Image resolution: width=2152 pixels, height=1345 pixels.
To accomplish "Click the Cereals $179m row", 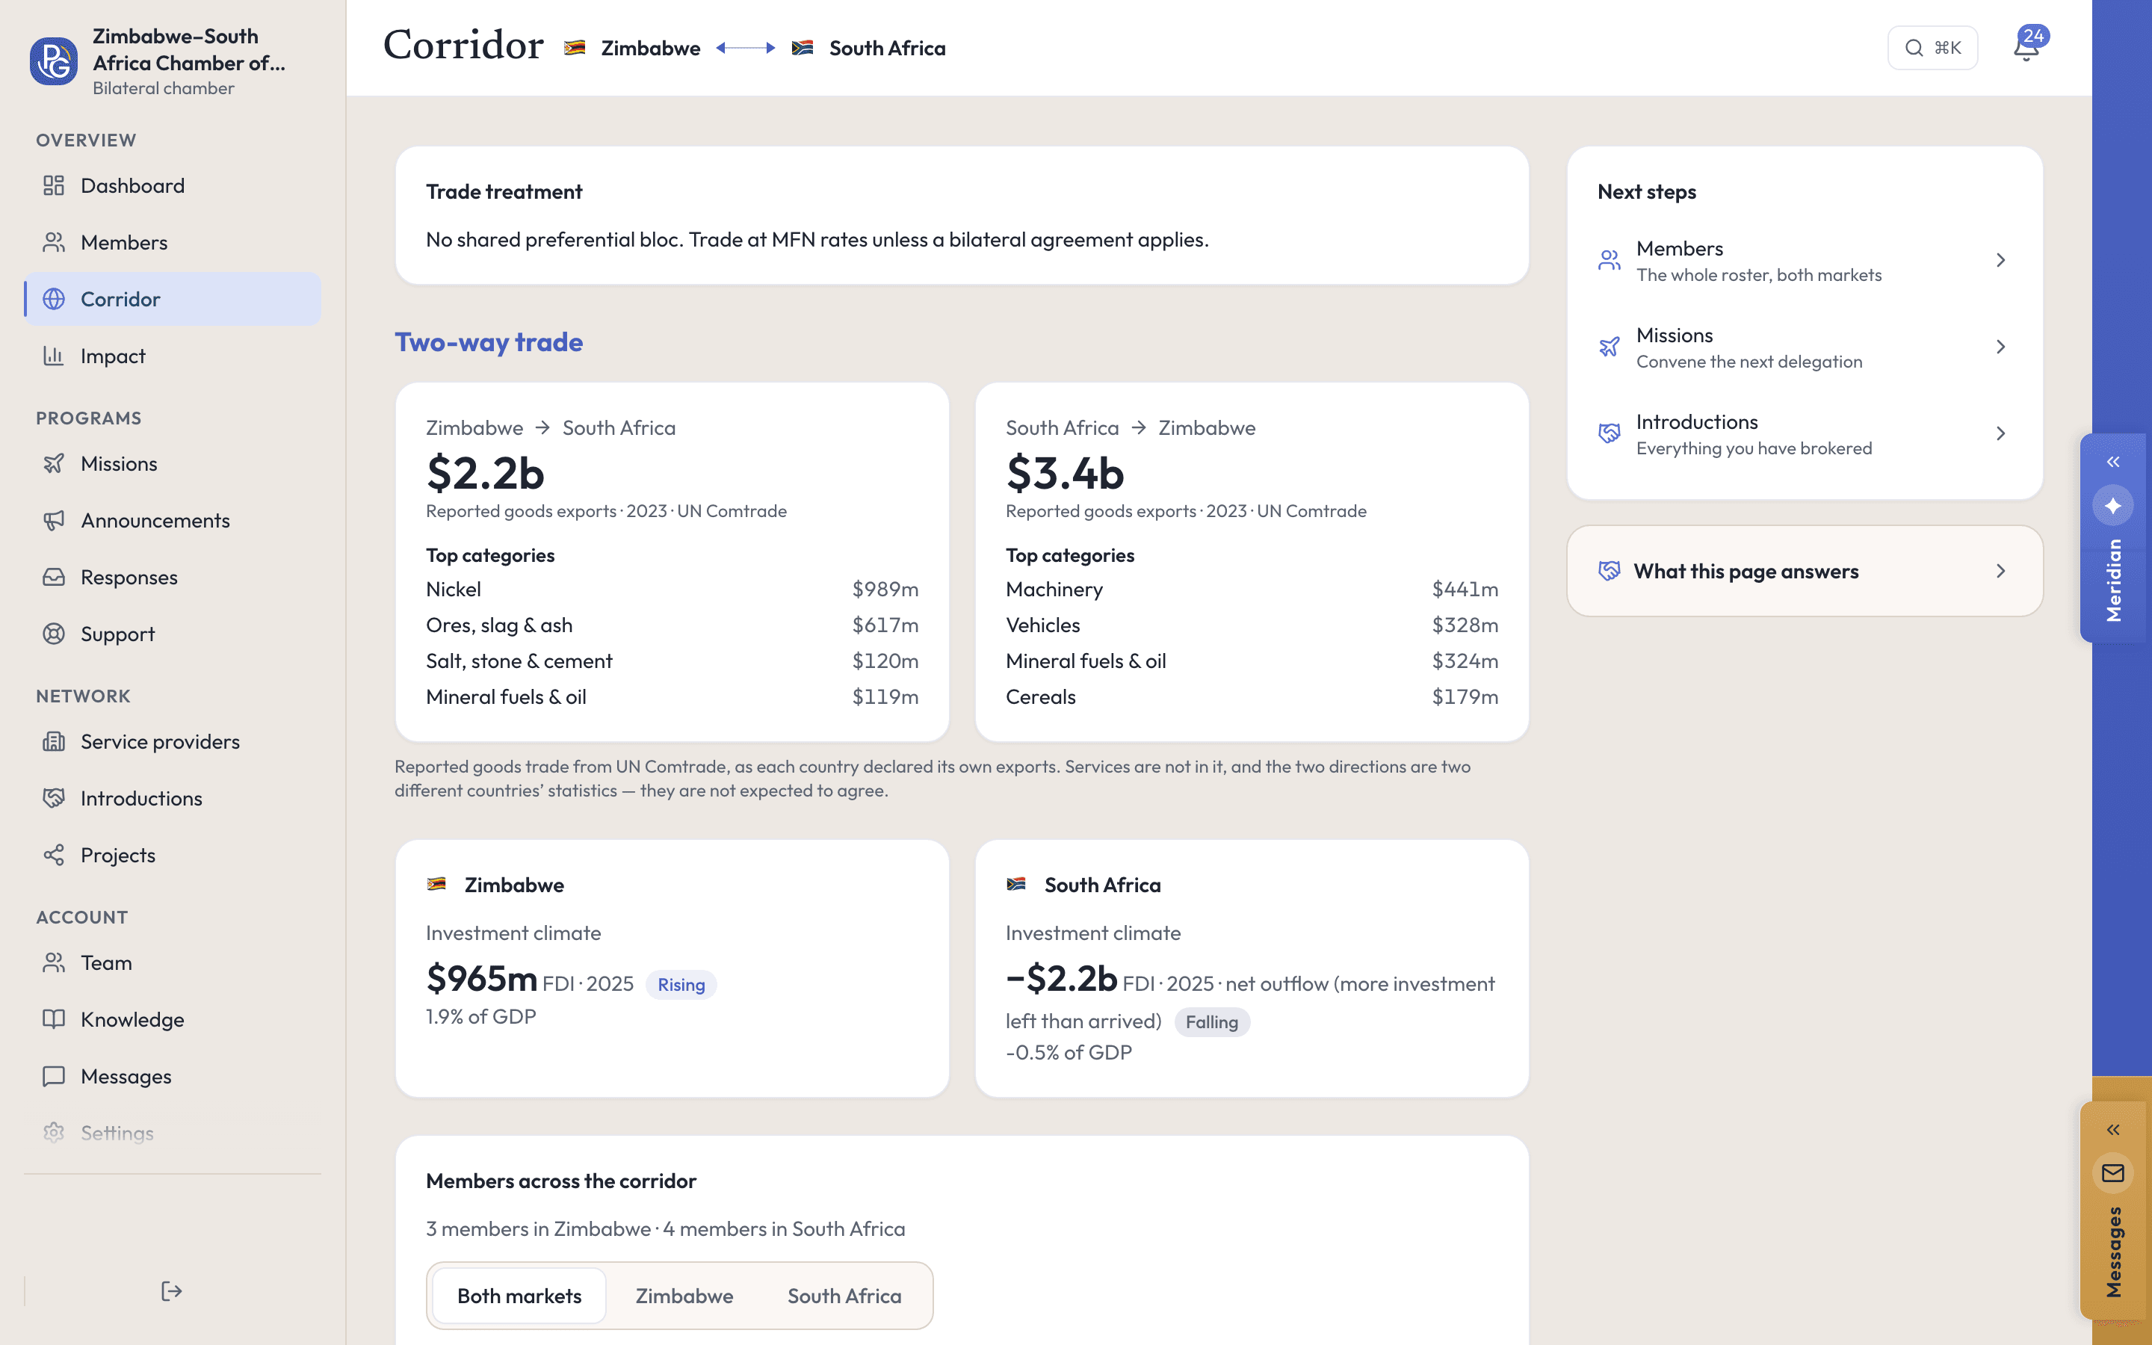I will [1251, 697].
